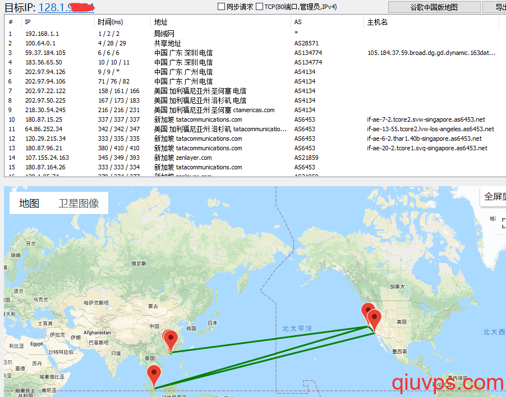Click hostname if-ae-13-55.tcore2.lvw-los-angeles.as6453.net

pyautogui.click(x=430, y=129)
